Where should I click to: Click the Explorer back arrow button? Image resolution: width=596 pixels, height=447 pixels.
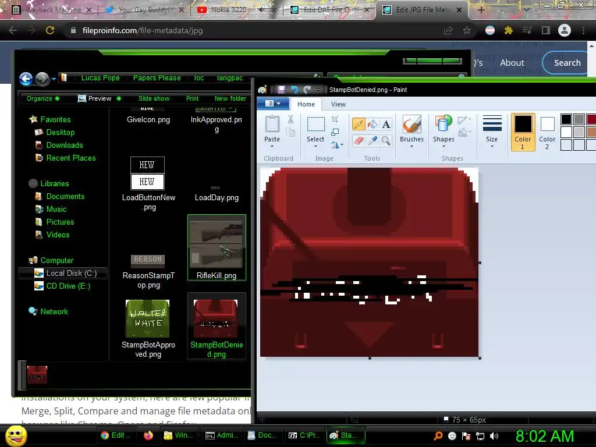click(26, 79)
